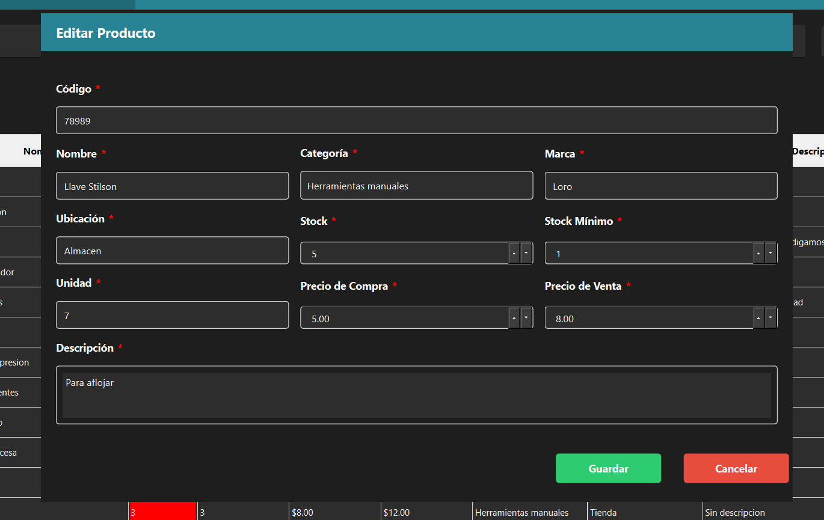Click the Unidad input field
This screenshot has height=520, width=824.
(172, 315)
